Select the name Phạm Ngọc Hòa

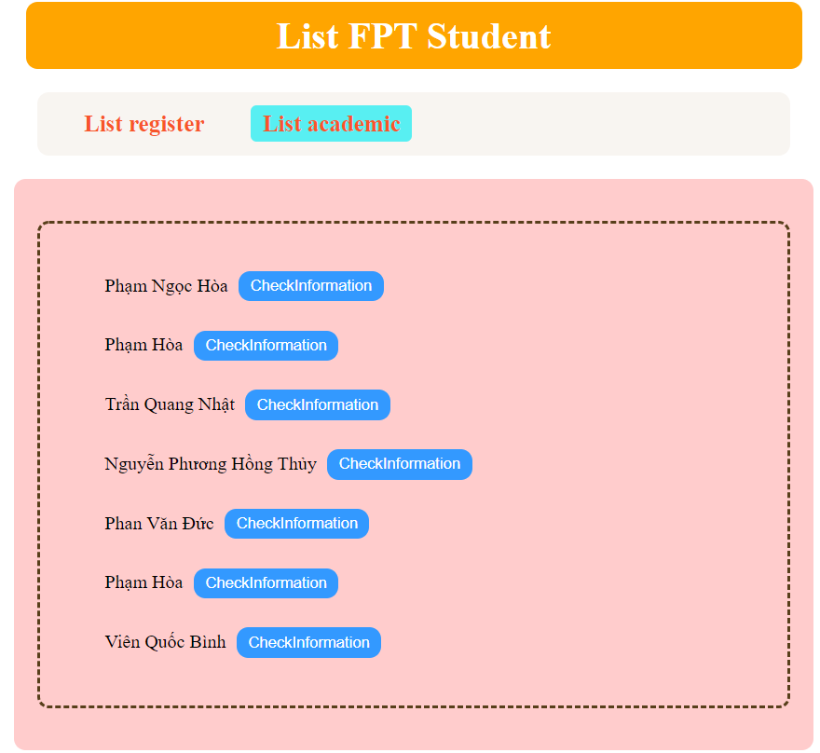(x=167, y=286)
